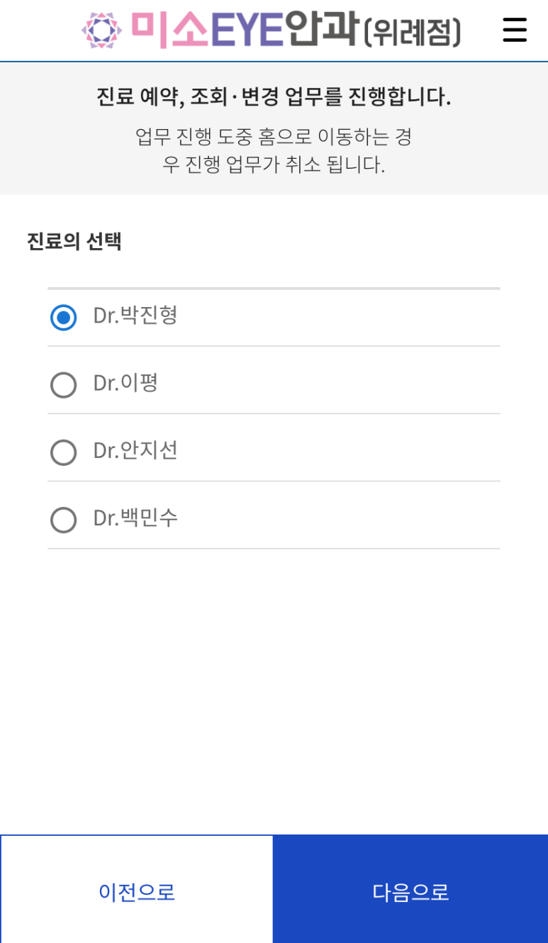Click the Dr.박진형 name label
The height and width of the screenshot is (943, 548).
(x=135, y=316)
